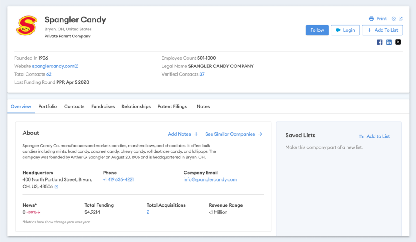This screenshot has width=416, height=242.
Task: Click the external link icon beside spanglercandy.com
Action: 76,66
